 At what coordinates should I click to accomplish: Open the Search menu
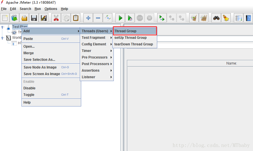pos(25,9)
